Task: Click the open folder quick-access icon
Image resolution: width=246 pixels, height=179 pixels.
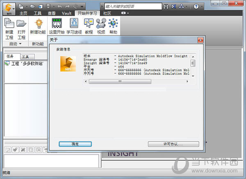Action: click(32, 7)
